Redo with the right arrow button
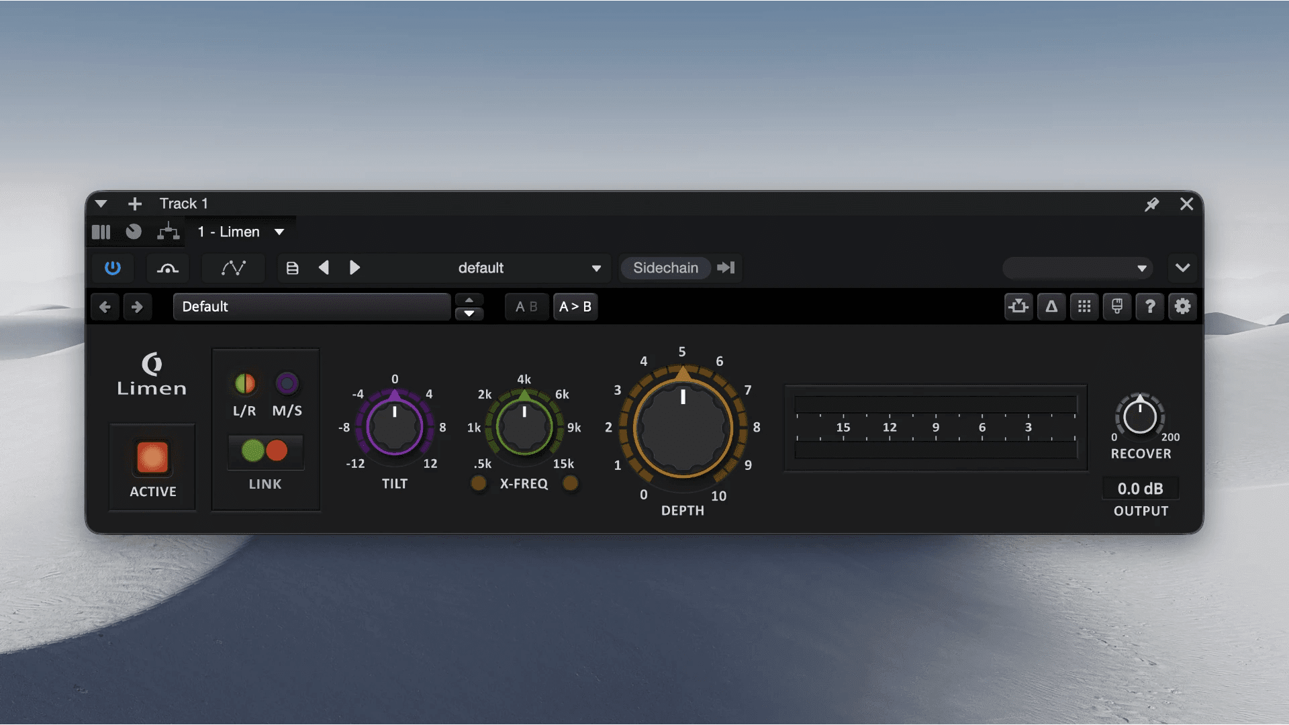1289x725 pixels. (137, 307)
